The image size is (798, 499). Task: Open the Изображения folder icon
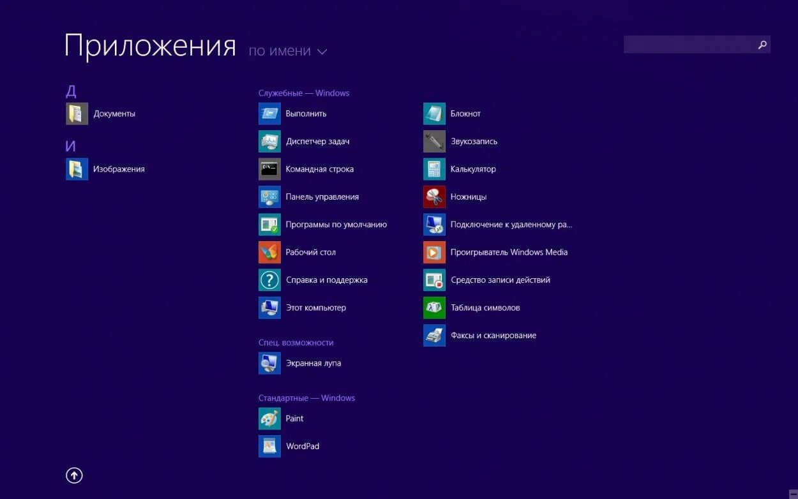[x=77, y=169]
